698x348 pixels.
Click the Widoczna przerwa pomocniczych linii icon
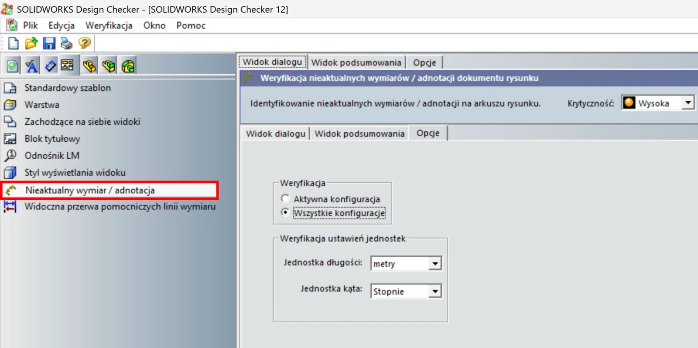(10, 207)
